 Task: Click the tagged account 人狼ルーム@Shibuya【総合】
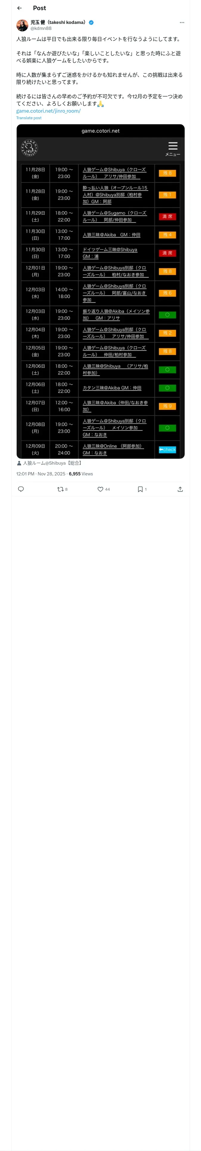51,463
